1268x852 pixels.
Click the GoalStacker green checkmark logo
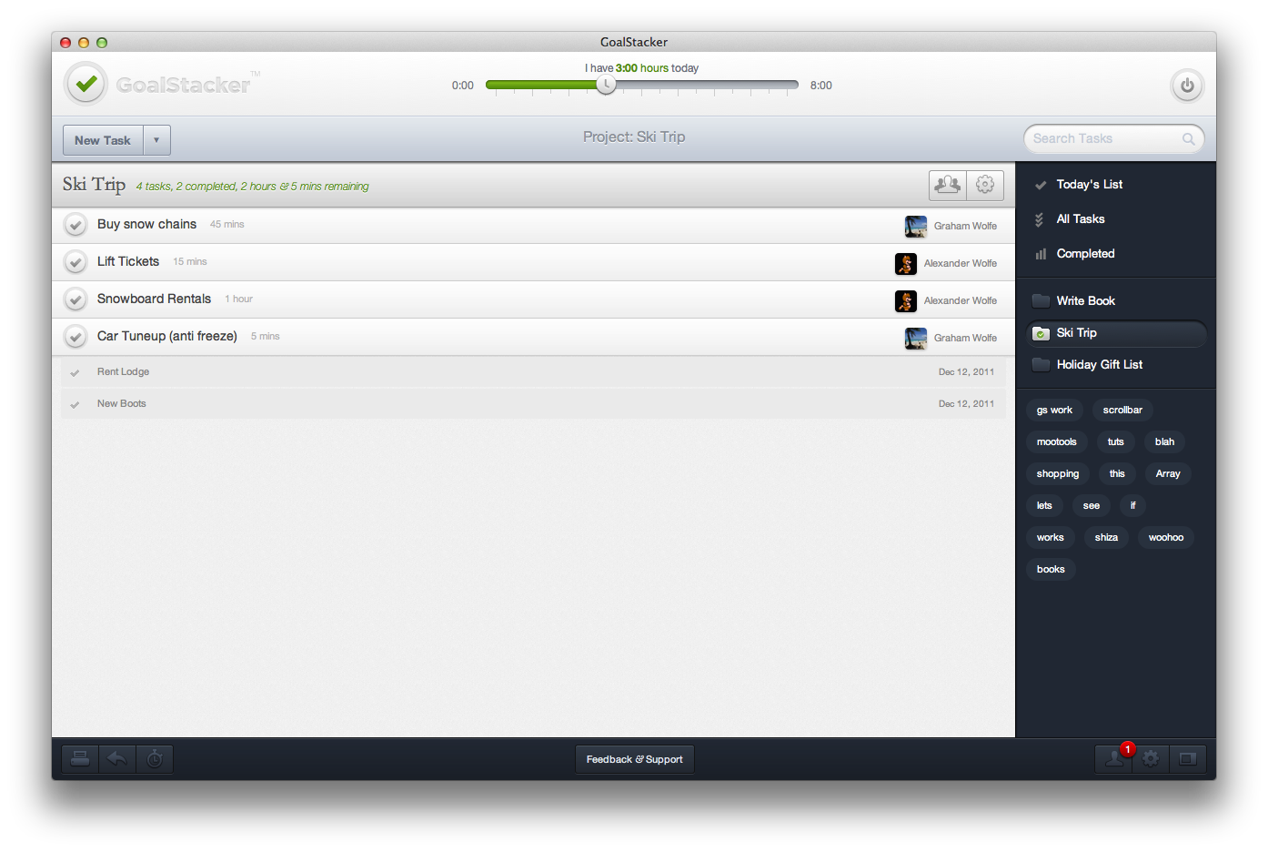pyautogui.click(x=86, y=85)
